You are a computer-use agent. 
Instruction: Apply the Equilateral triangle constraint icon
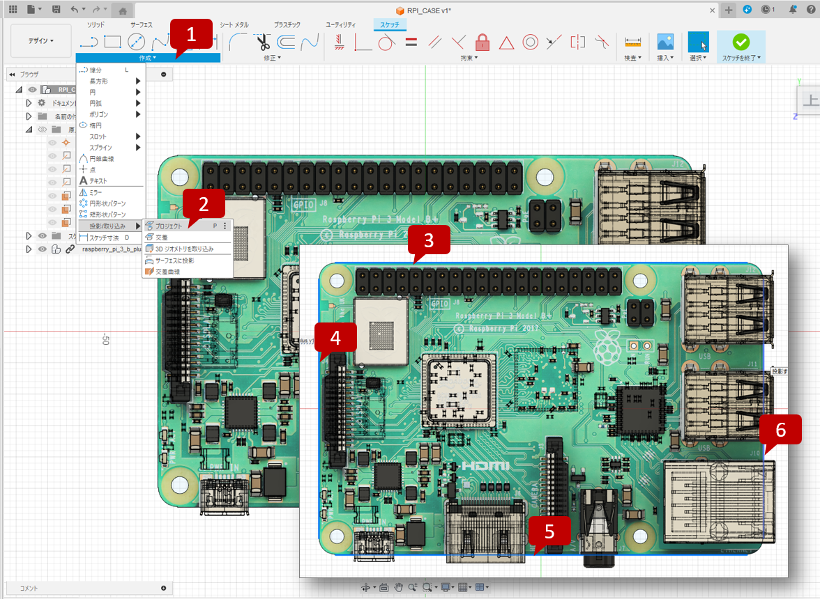pyautogui.click(x=506, y=42)
